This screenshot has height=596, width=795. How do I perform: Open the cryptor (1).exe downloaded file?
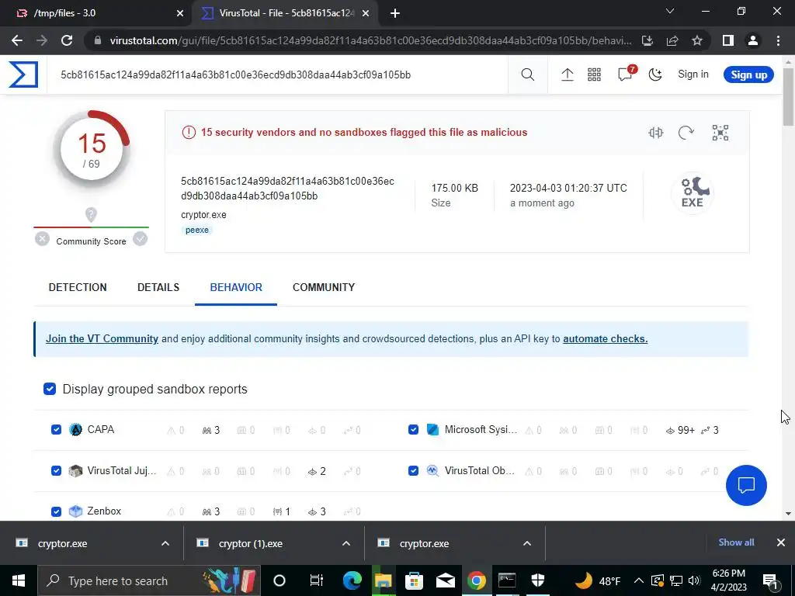coord(251,543)
